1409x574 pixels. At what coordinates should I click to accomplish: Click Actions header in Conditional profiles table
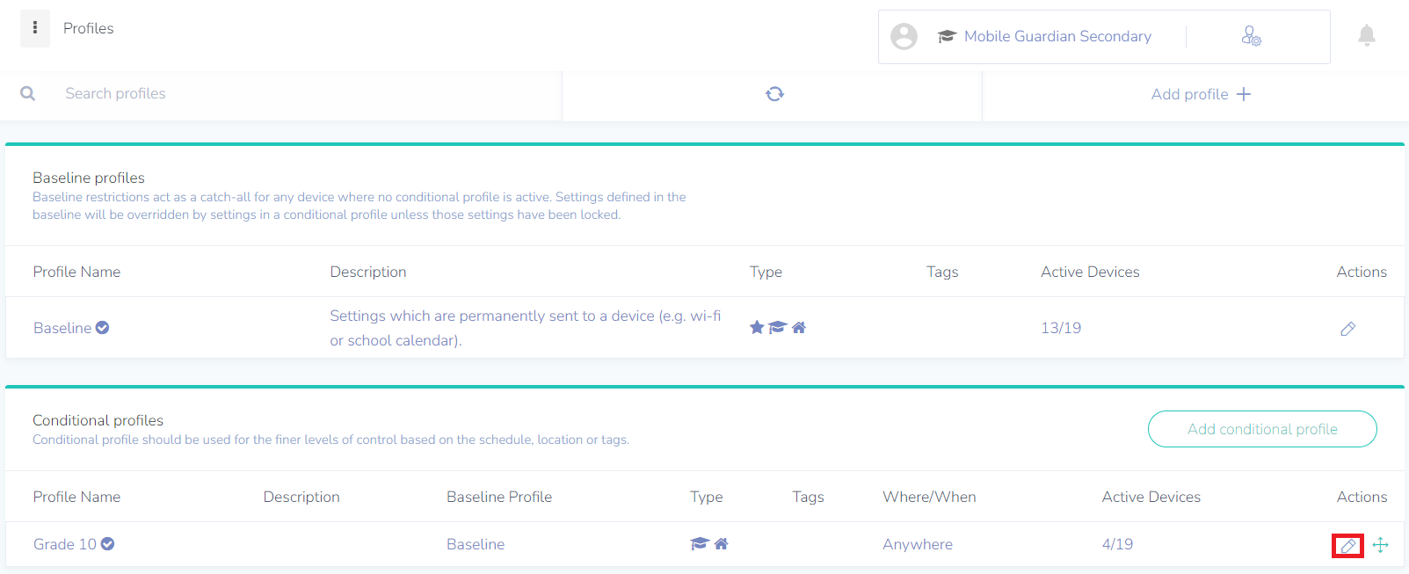point(1362,497)
